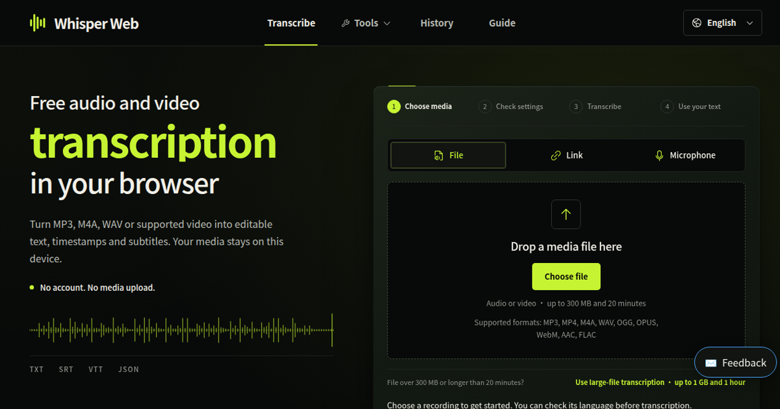This screenshot has width=780, height=409.
Task: Click the microphone icon in Microphone tab
Action: [x=659, y=156]
